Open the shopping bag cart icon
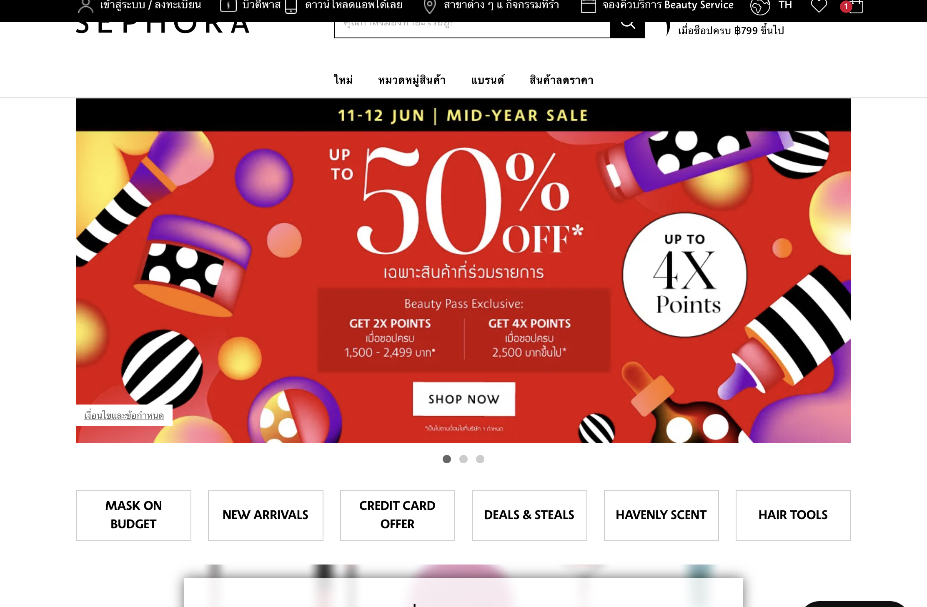927x607 pixels. coord(856,6)
